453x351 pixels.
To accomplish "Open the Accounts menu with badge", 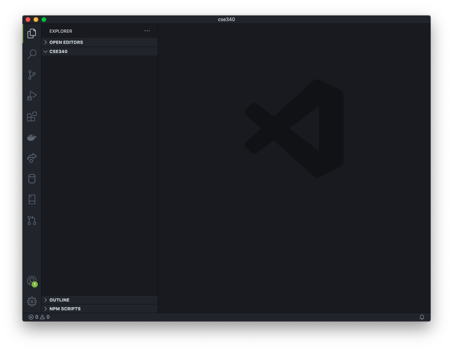I will pos(32,281).
